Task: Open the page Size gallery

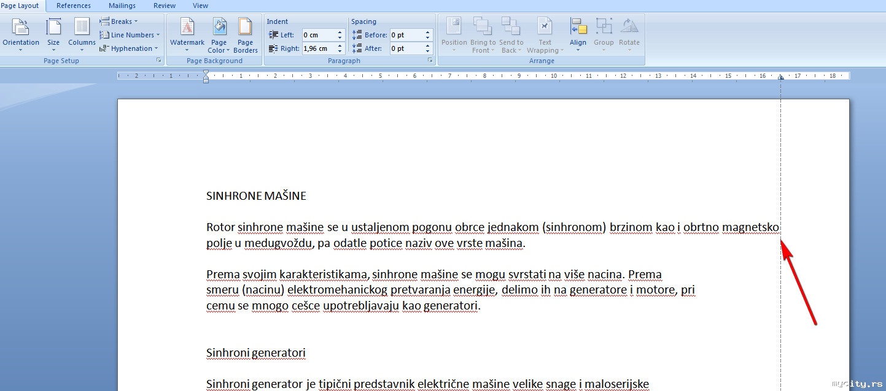Action: (x=53, y=34)
